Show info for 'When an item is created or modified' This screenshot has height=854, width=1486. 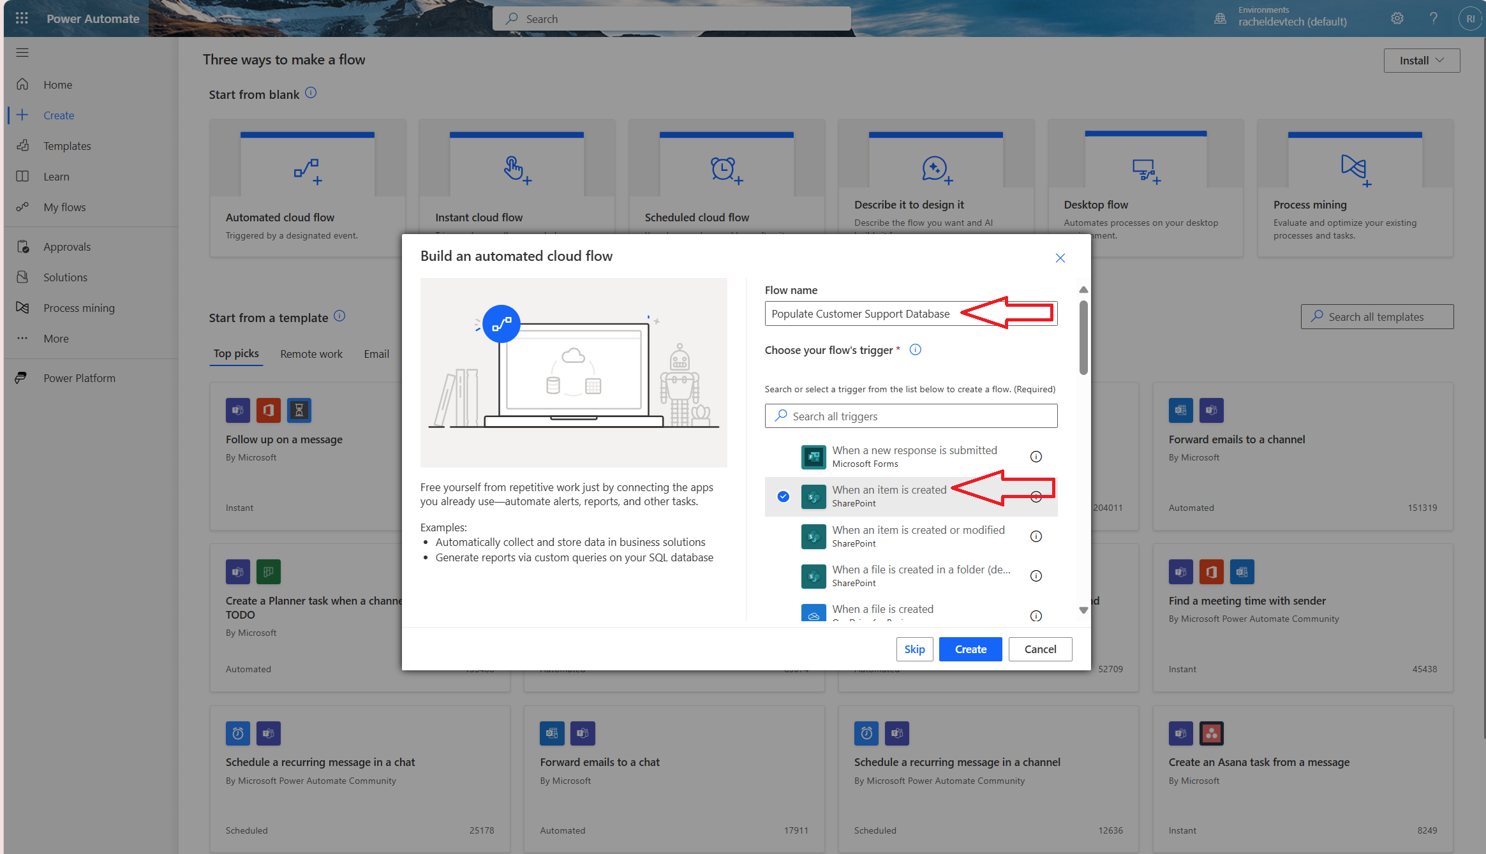(1036, 536)
